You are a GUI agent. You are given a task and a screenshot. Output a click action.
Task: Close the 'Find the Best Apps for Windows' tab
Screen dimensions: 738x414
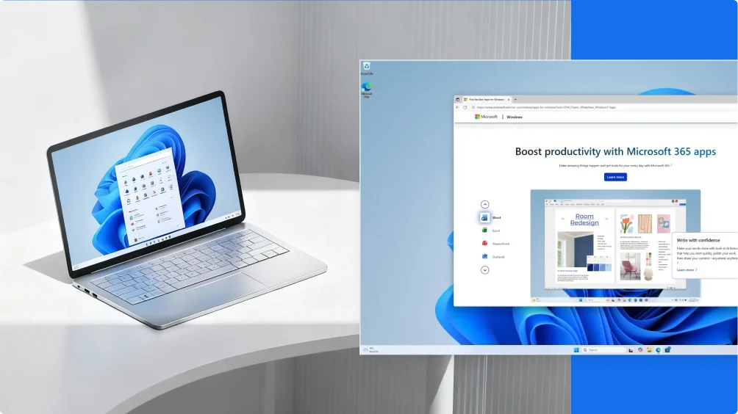point(509,100)
